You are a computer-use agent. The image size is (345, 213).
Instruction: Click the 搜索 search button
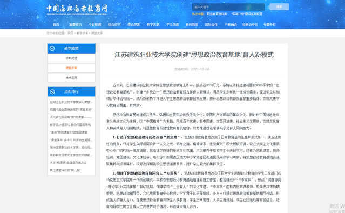click(279, 7)
